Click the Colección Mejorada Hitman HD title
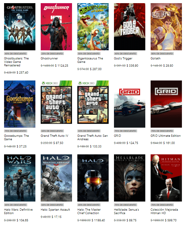 tap(164, 211)
